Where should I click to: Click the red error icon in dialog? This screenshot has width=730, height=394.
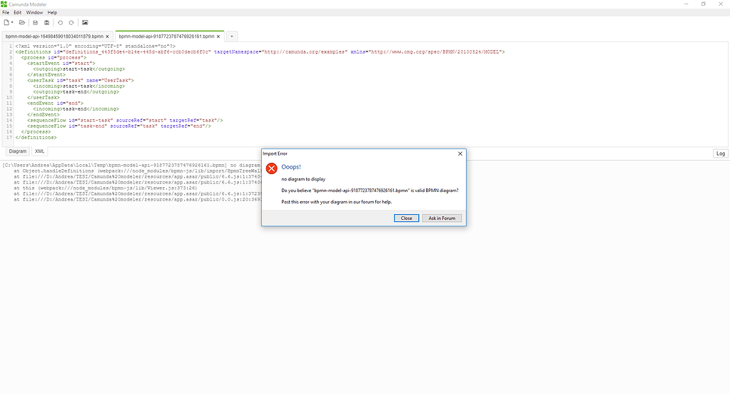coord(271,168)
